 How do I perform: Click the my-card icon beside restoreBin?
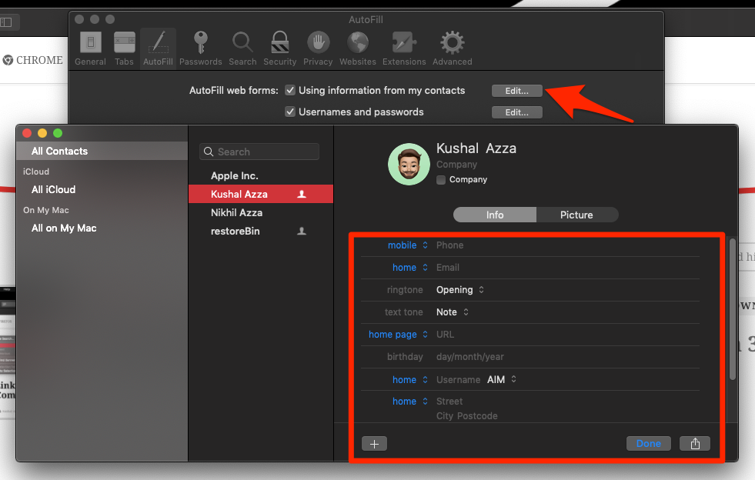click(x=302, y=231)
